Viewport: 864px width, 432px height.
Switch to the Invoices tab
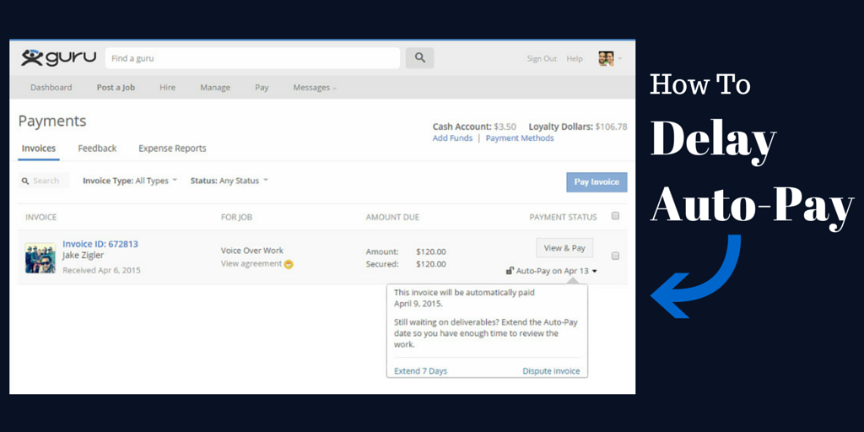pyautogui.click(x=39, y=148)
